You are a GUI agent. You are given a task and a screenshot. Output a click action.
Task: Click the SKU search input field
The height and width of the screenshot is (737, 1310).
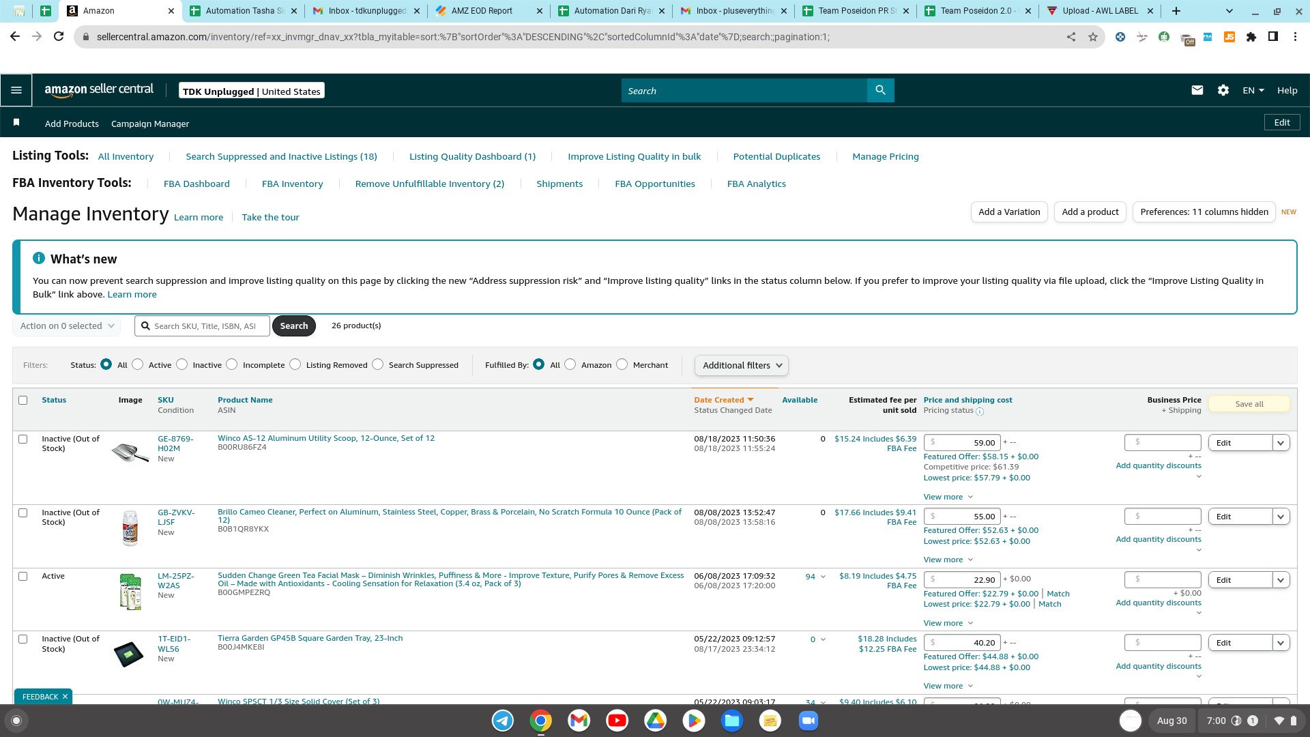[203, 326]
